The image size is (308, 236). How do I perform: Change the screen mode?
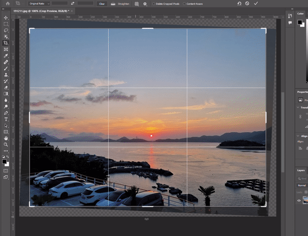[x=5, y=177]
